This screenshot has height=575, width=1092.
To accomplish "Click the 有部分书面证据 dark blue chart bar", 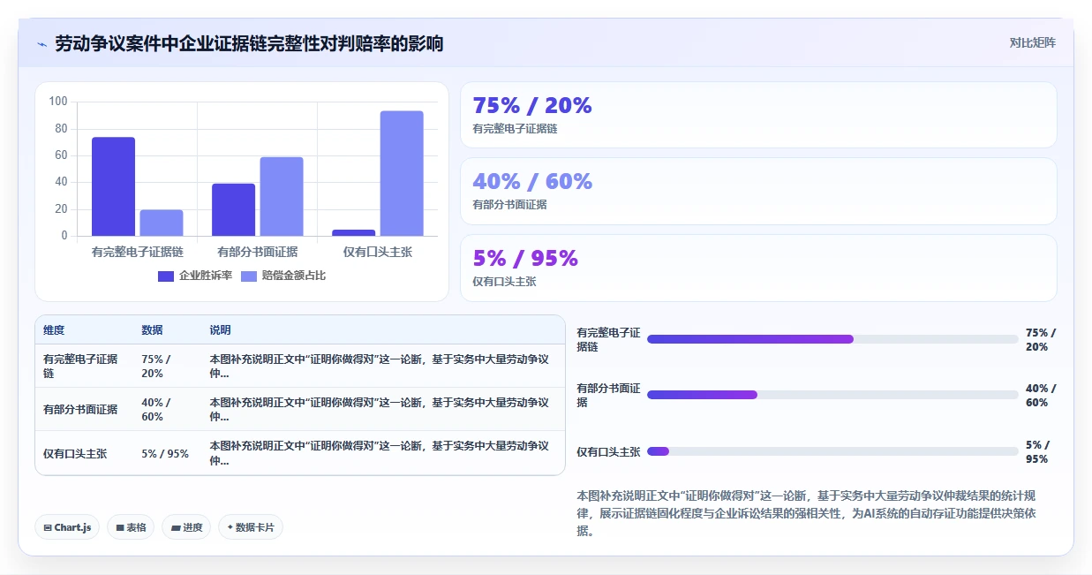I will pos(234,209).
